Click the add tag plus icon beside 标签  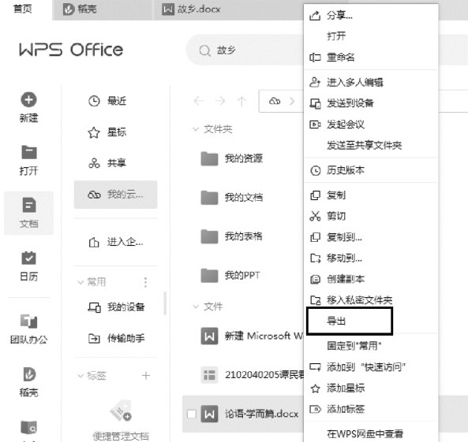click(146, 376)
